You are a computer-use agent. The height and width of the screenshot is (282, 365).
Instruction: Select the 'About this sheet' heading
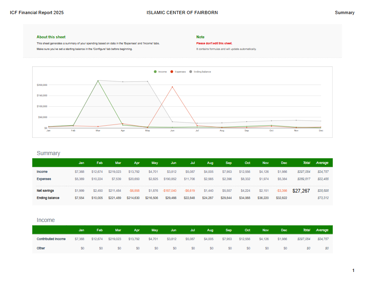[51, 37]
